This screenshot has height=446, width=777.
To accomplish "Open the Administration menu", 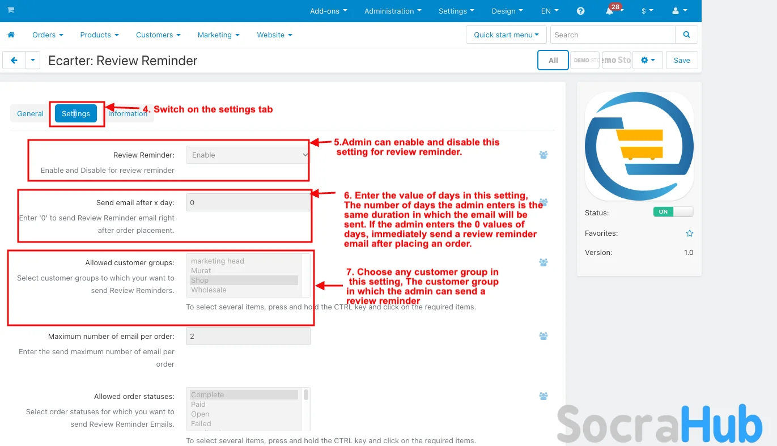I will [x=393, y=11].
